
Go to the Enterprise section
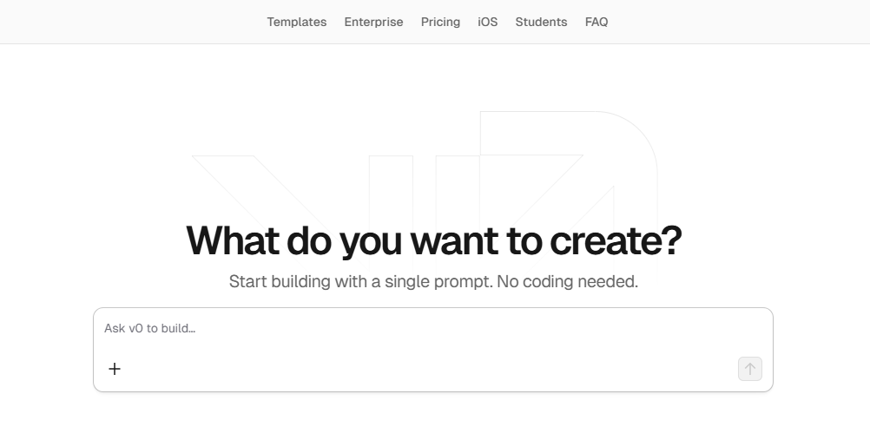pos(373,22)
